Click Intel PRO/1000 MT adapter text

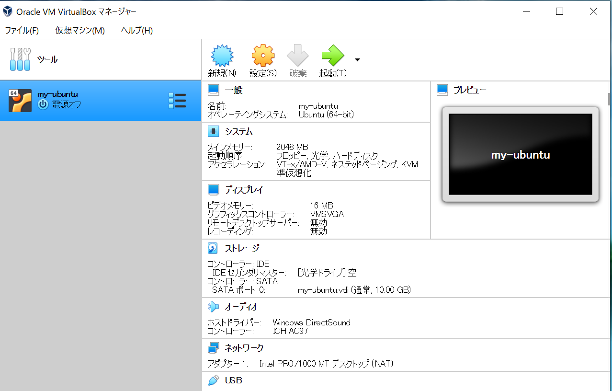pyautogui.click(x=327, y=364)
